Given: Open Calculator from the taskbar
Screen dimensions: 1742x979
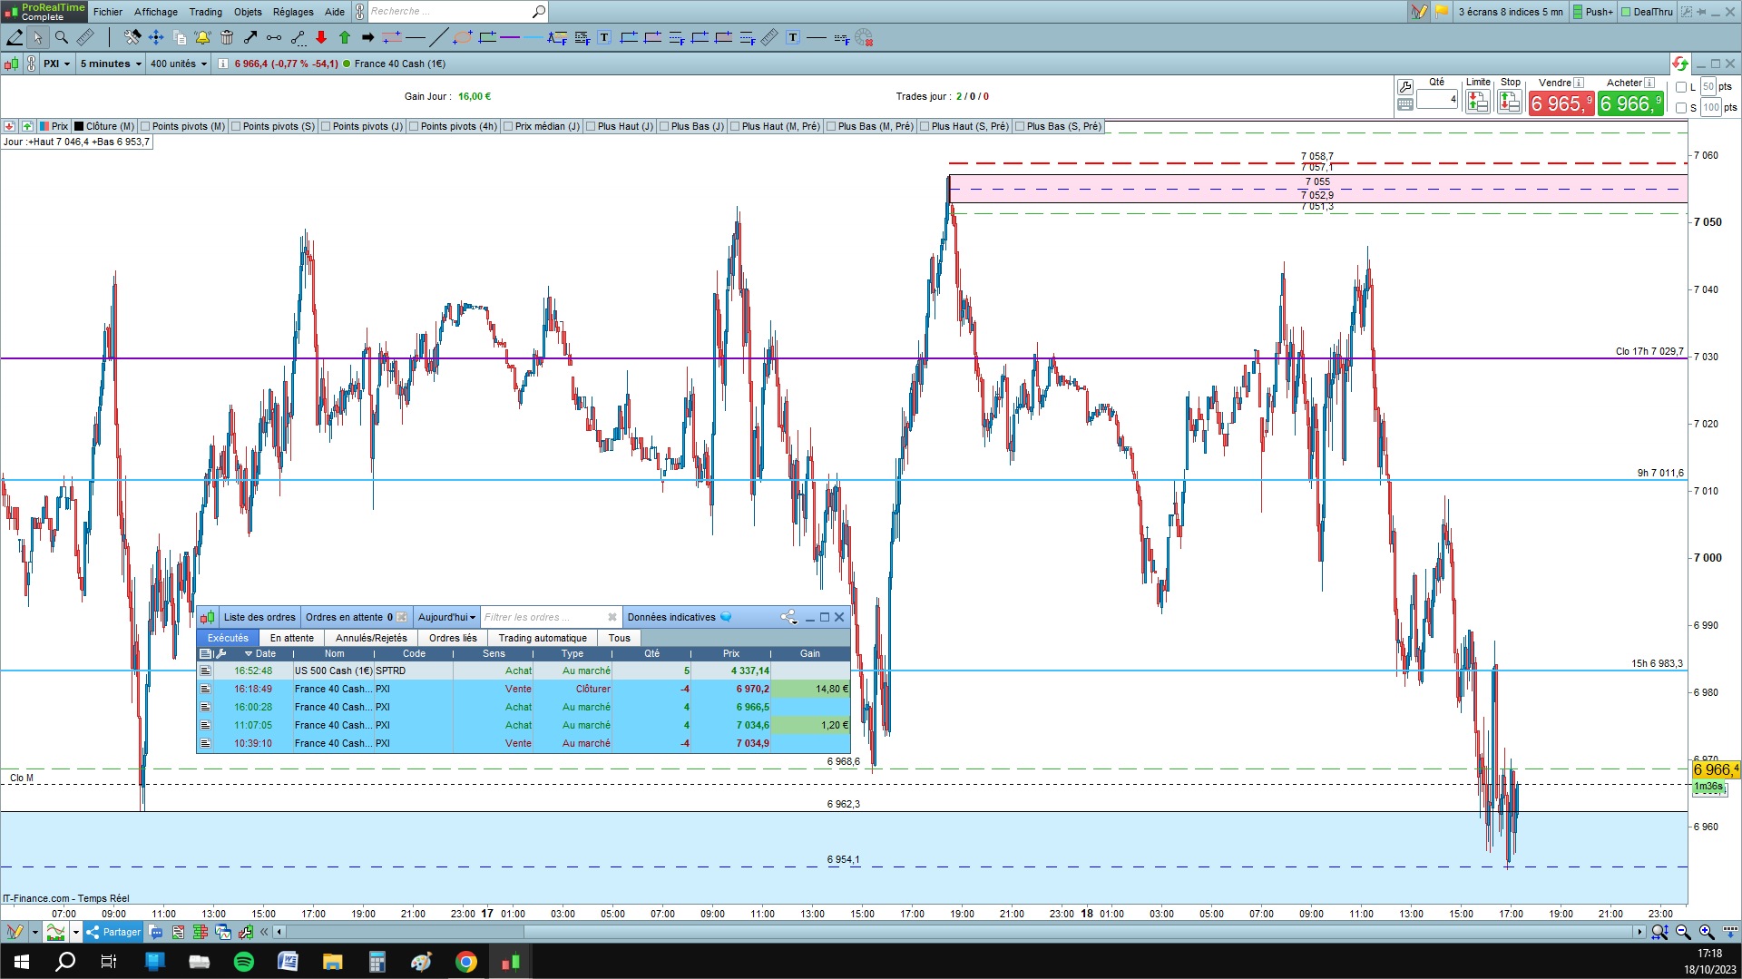Looking at the screenshot, I should point(377,962).
